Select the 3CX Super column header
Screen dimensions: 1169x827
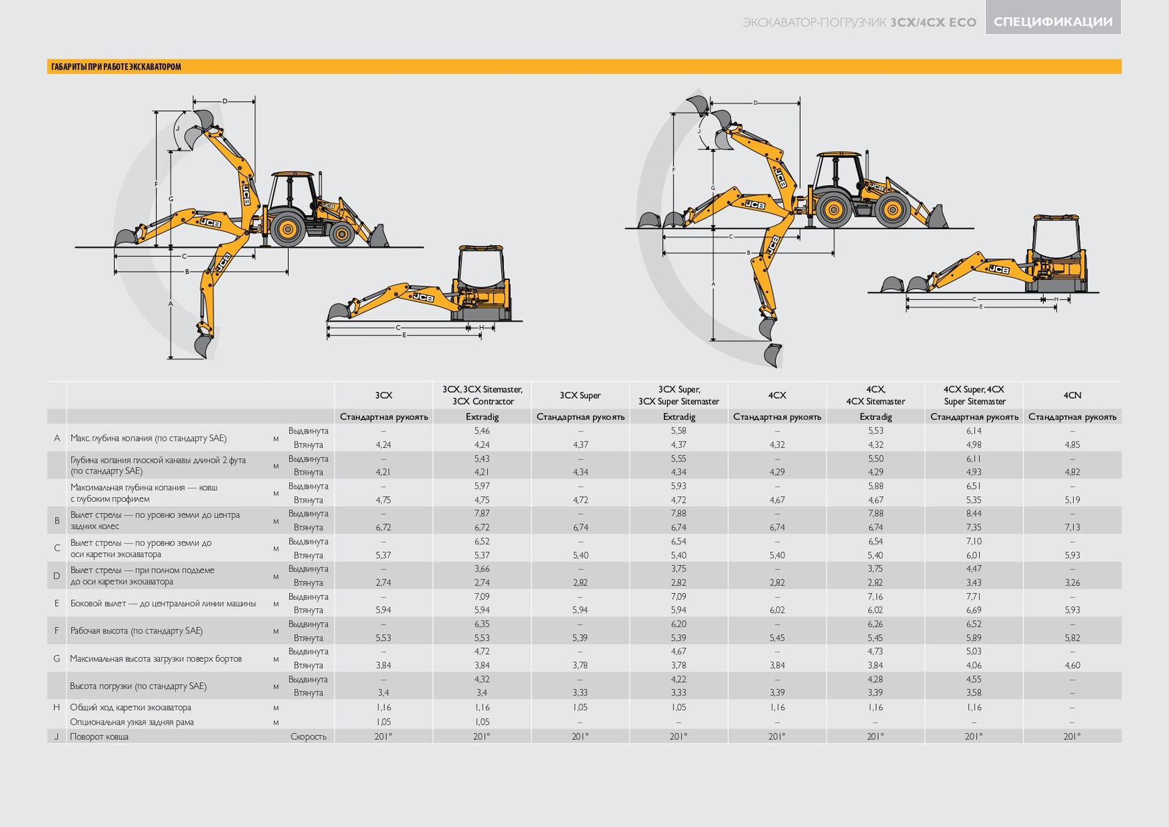point(580,395)
